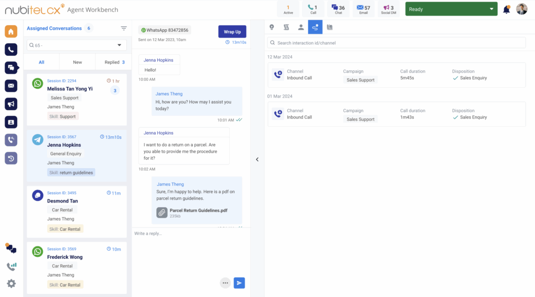Select Frederick Wong conversation
Screen dimensions: 535x297
click(x=77, y=268)
